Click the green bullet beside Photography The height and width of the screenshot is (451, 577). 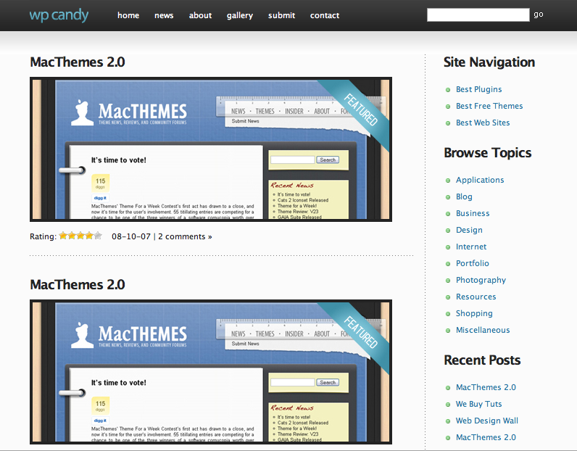448,281
